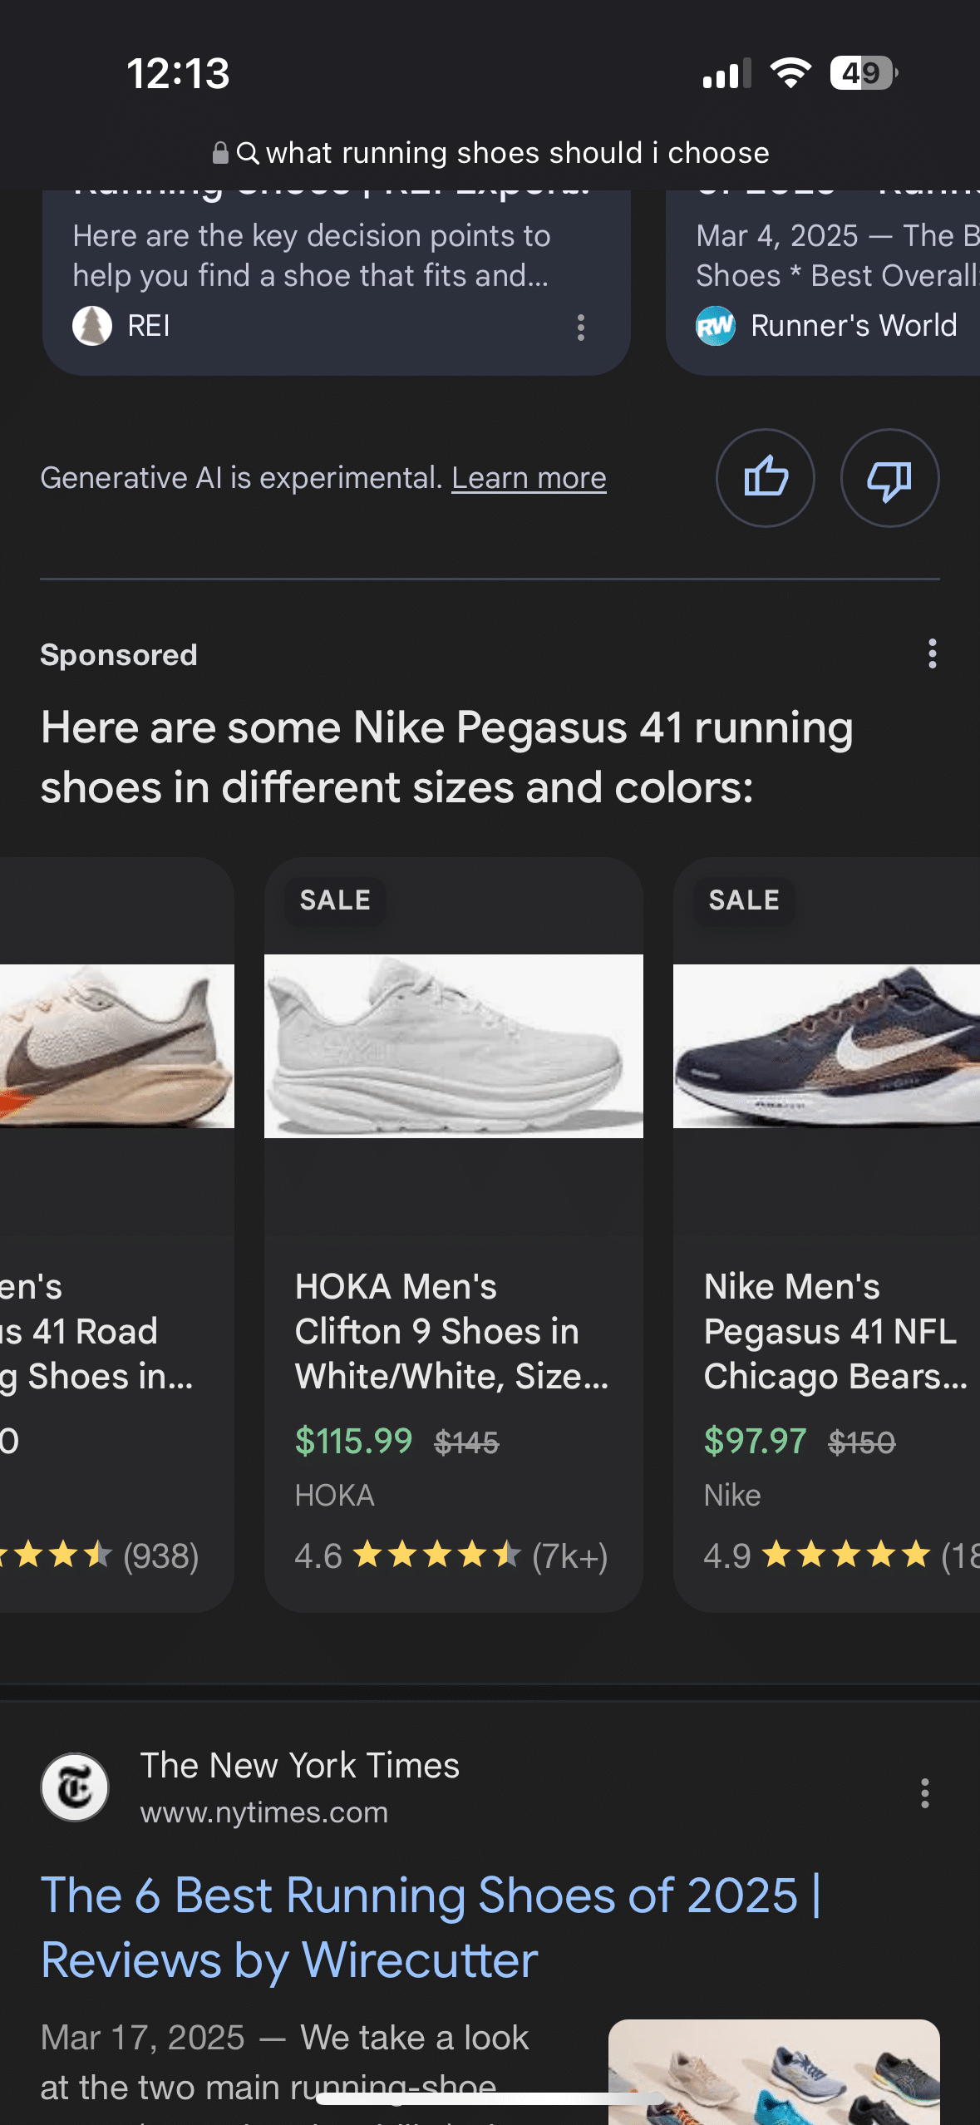This screenshot has height=2125, width=980.
Task: Click the Learn more link
Action: click(529, 478)
